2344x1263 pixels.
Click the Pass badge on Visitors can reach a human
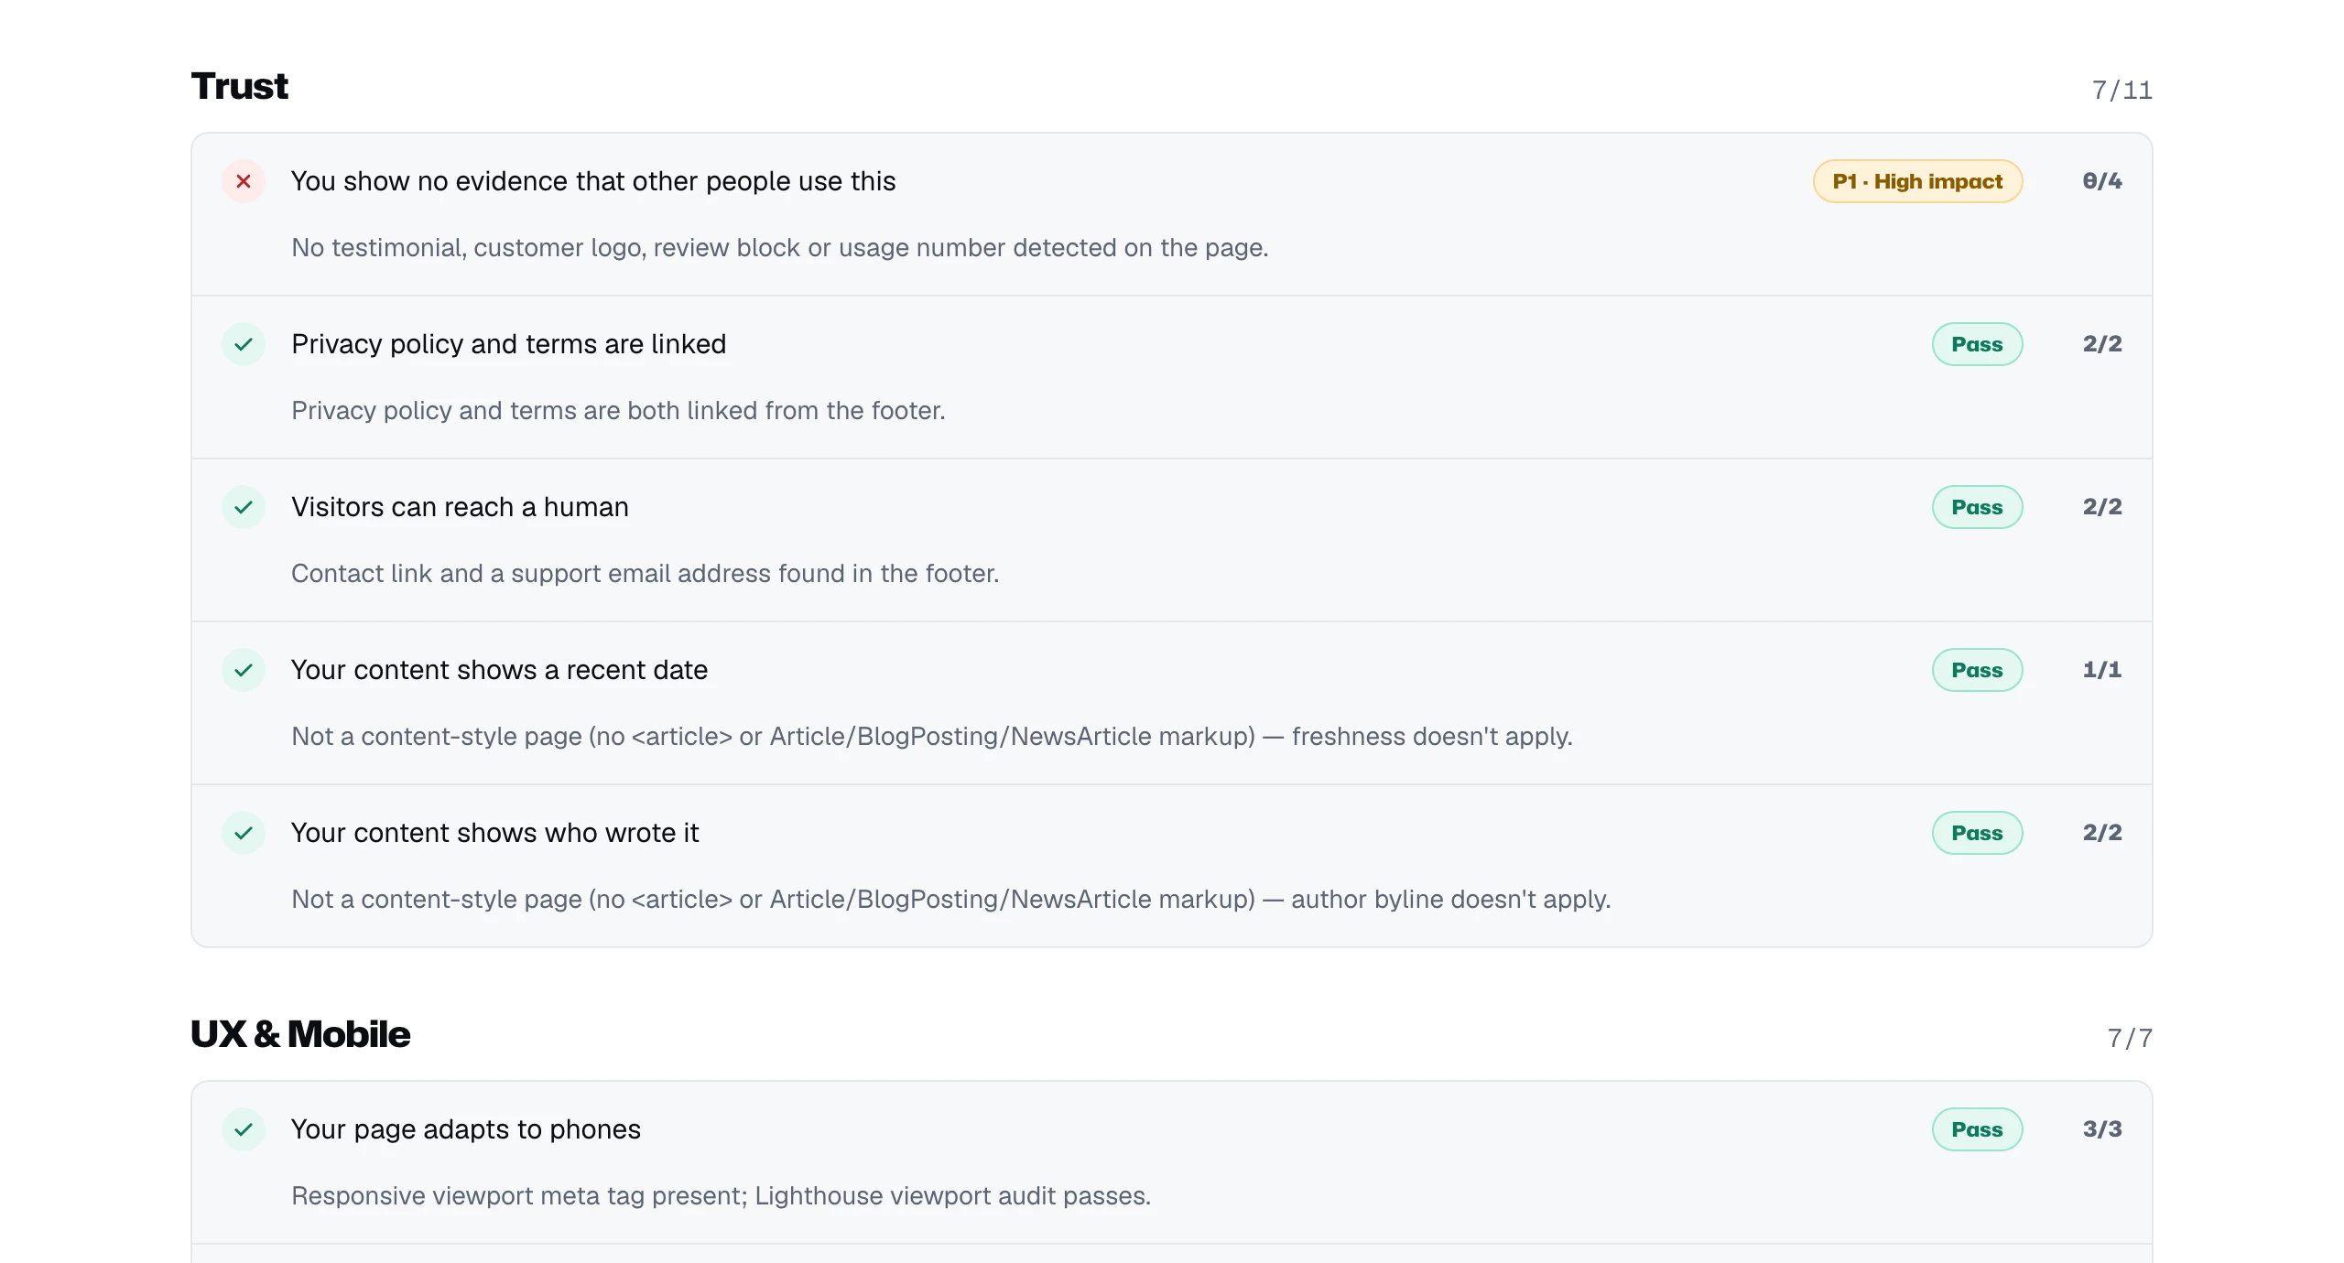[x=1977, y=507]
